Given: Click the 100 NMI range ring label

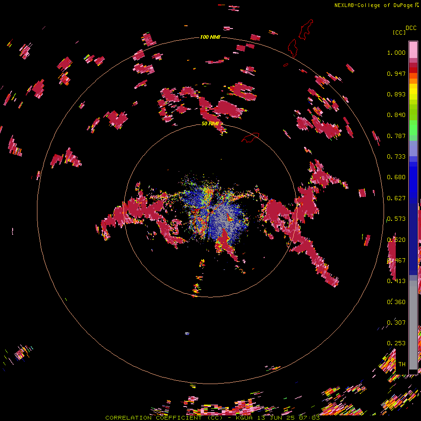Looking at the screenshot, I should click(210, 37).
